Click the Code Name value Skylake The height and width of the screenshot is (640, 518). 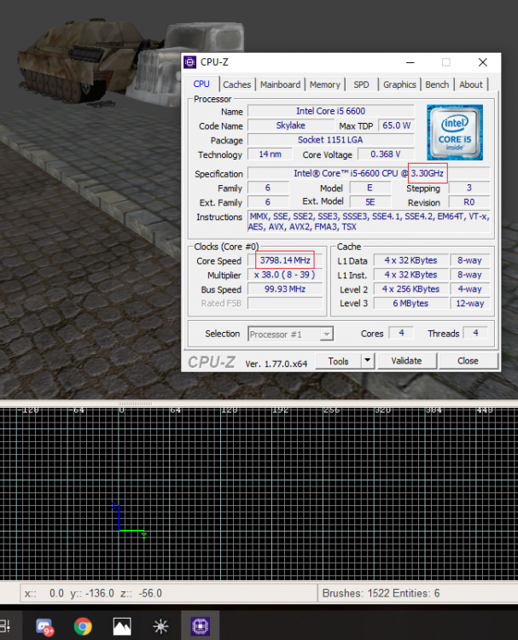291,125
